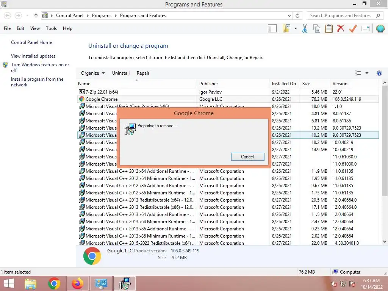Launch Firefox from the taskbar
The width and height of the screenshot is (388, 291).
(x=77, y=283)
